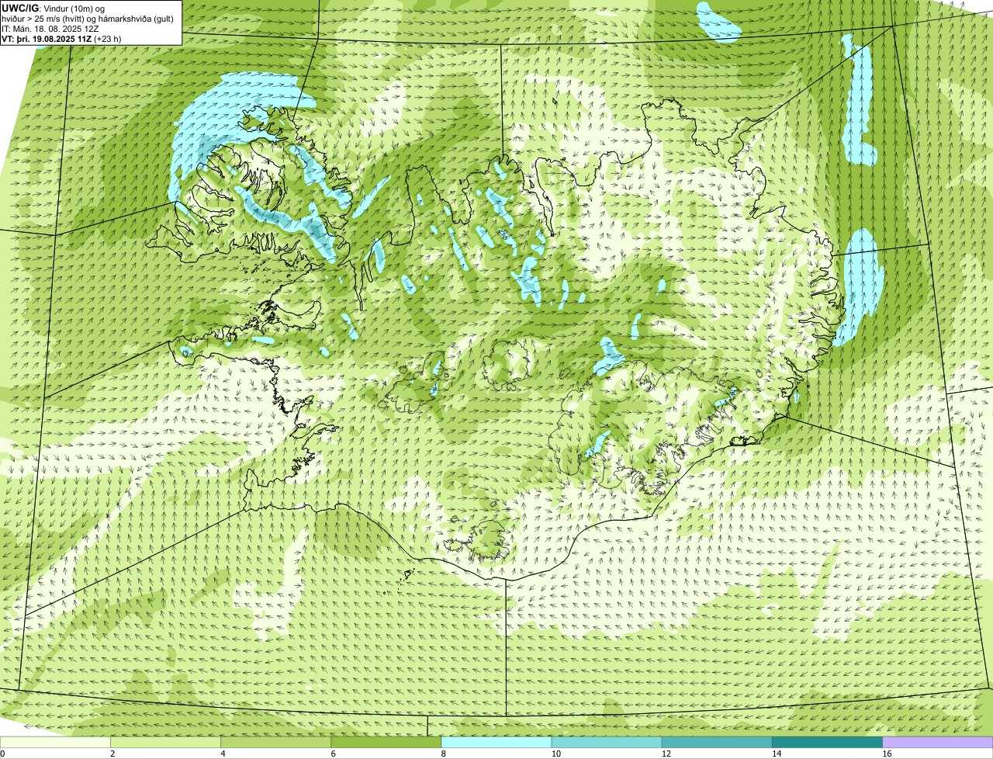Click the legend tick label "0"
The image size is (993, 759).
coord(2,754)
